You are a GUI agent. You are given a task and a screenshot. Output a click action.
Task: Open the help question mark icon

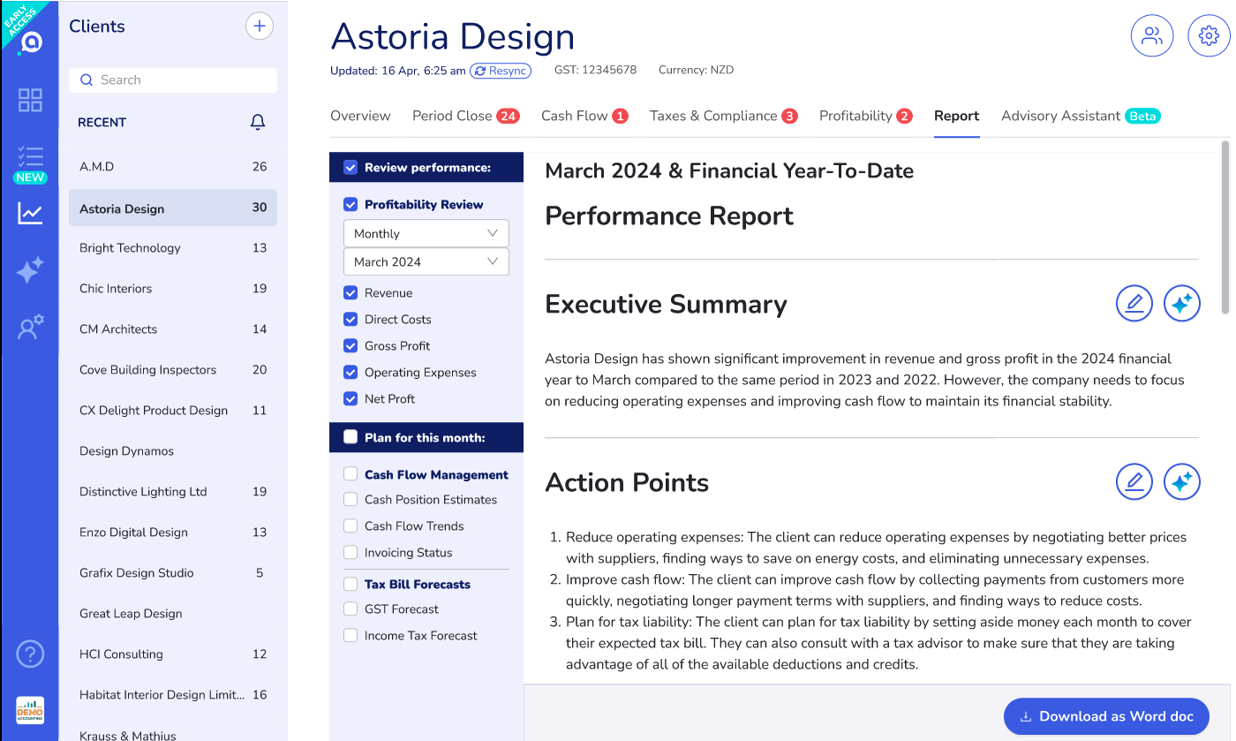coord(30,654)
